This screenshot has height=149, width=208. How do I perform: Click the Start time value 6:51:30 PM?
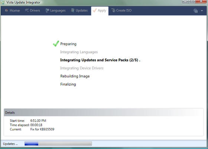(38, 121)
